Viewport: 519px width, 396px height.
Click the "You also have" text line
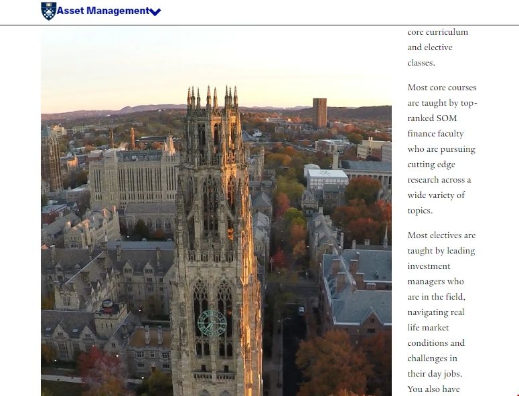433,389
